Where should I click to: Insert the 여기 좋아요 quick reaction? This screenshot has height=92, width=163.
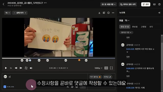96,77
